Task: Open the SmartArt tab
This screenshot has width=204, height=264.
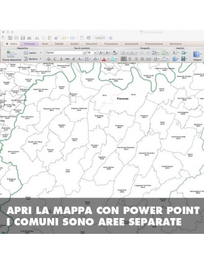Action: click(x=91, y=44)
